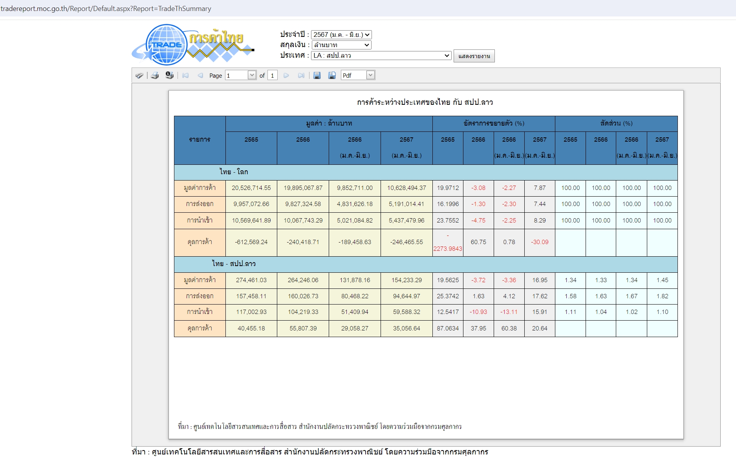Image resolution: width=736 pixels, height=467 pixels.
Task: Click red growth value -13.11
Action: point(509,312)
